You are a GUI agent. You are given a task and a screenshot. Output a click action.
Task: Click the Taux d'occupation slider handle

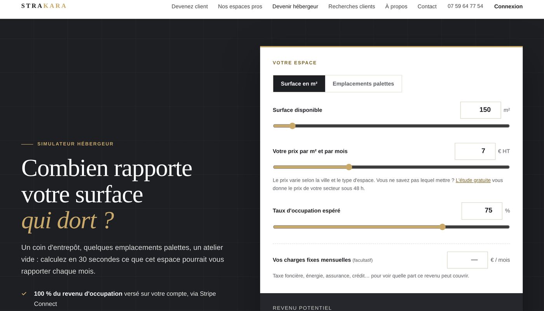click(442, 227)
